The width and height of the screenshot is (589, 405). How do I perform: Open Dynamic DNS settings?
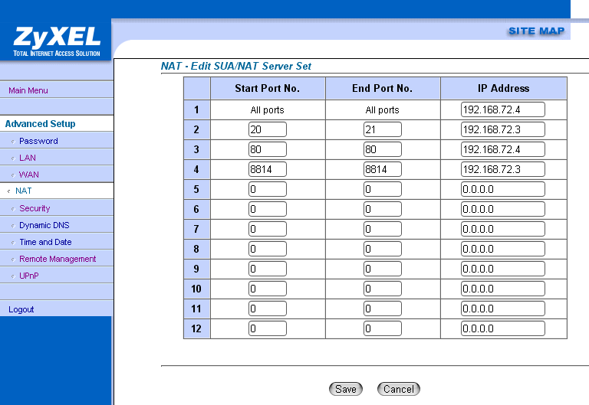click(44, 225)
